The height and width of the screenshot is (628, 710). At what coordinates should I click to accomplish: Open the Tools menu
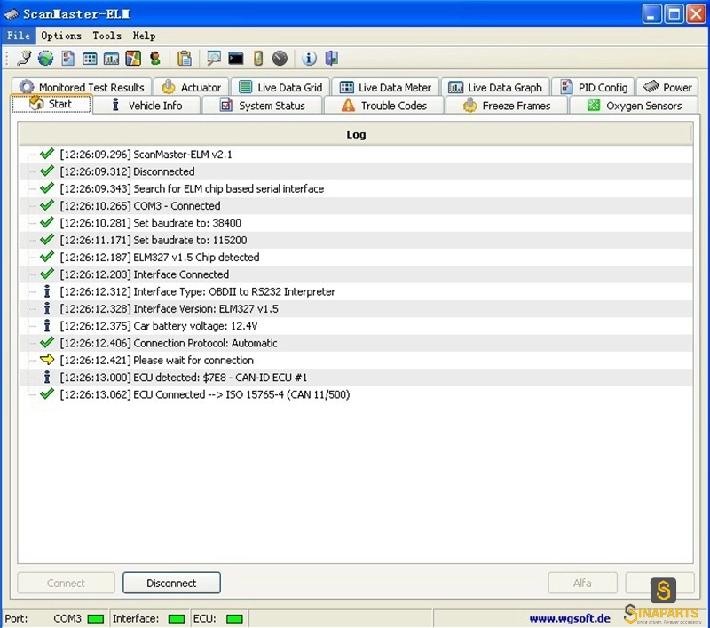[x=106, y=36]
